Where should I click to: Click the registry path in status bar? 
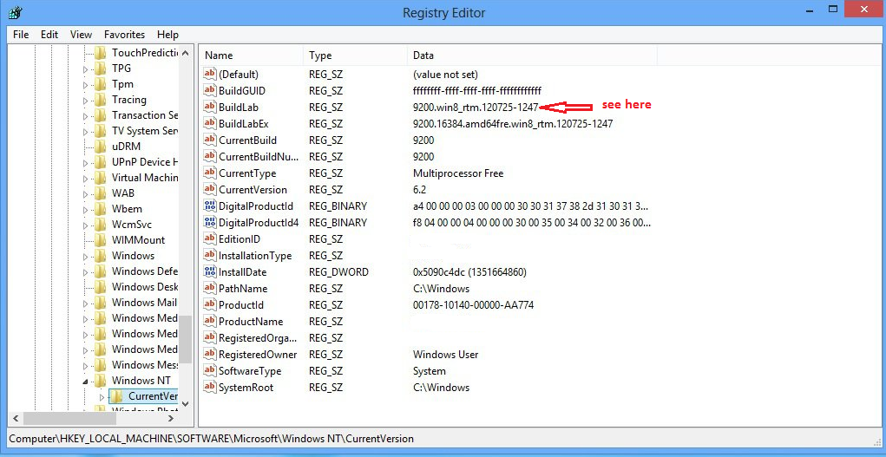[x=212, y=439]
